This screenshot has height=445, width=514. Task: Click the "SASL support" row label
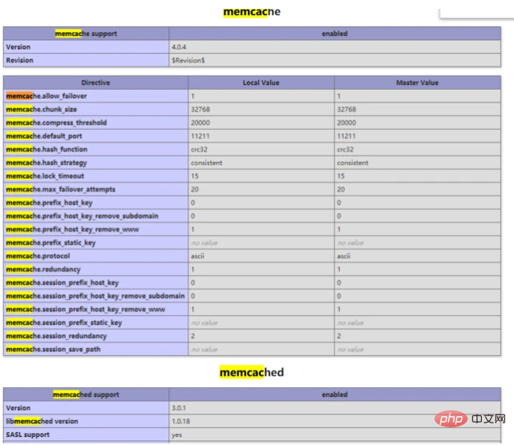(x=27, y=435)
